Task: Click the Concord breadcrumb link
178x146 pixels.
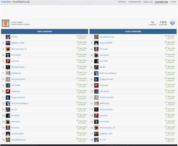Action: (x=6, y=2)
